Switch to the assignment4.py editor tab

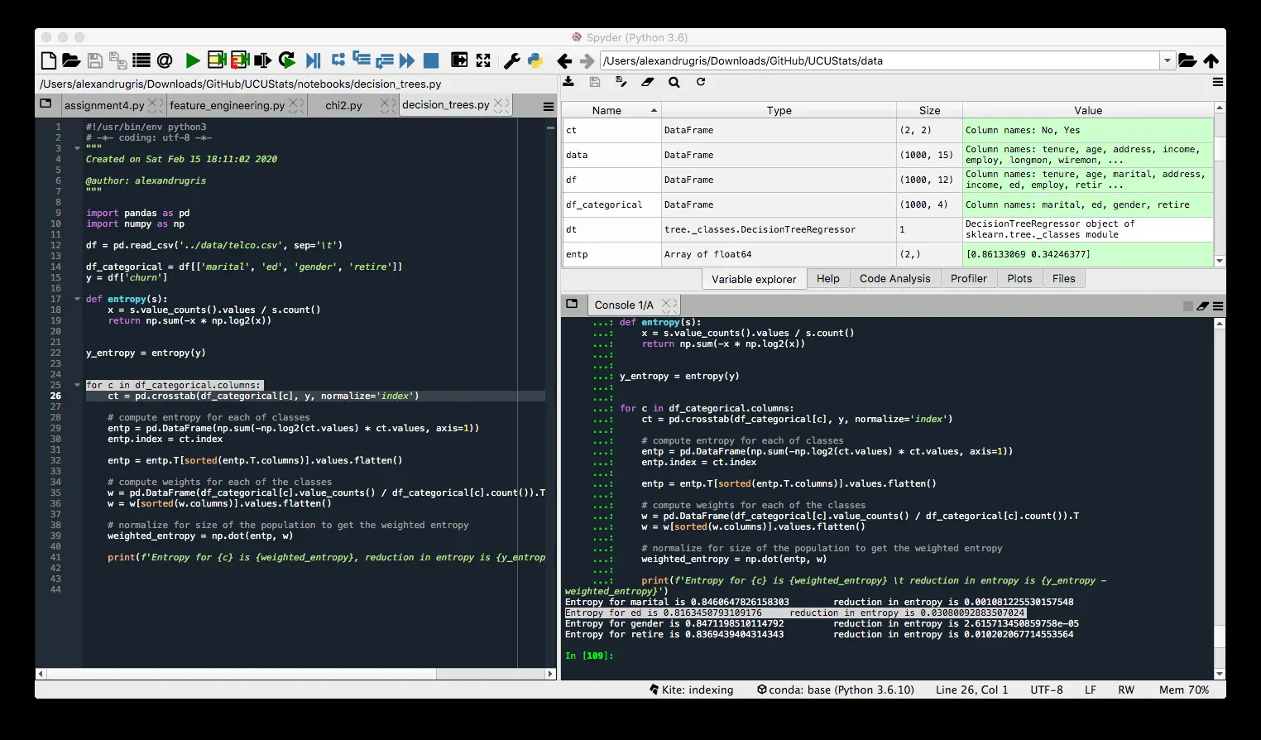pyautogui.click(x=103, y=105)
